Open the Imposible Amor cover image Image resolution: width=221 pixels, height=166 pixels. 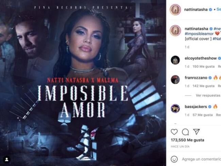(83, 83)
